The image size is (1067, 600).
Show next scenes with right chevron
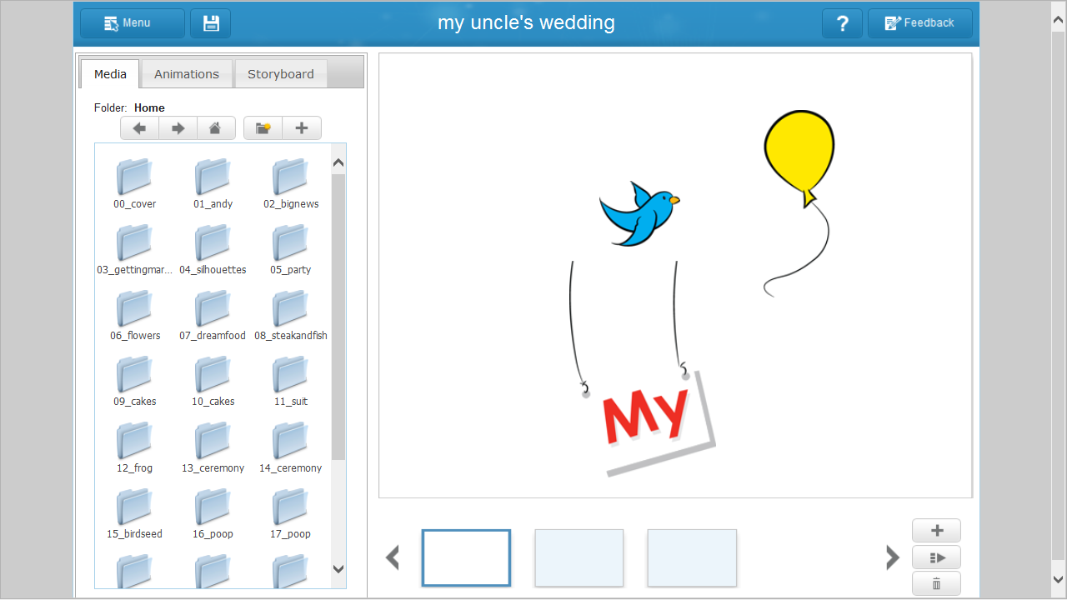(x=893, y=557)
